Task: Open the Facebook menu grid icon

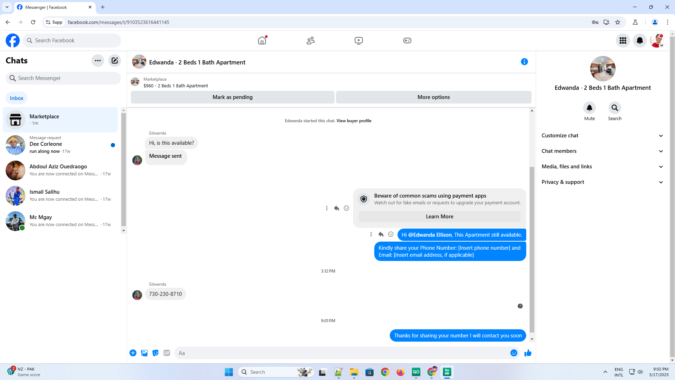Action: pos(623,41)
